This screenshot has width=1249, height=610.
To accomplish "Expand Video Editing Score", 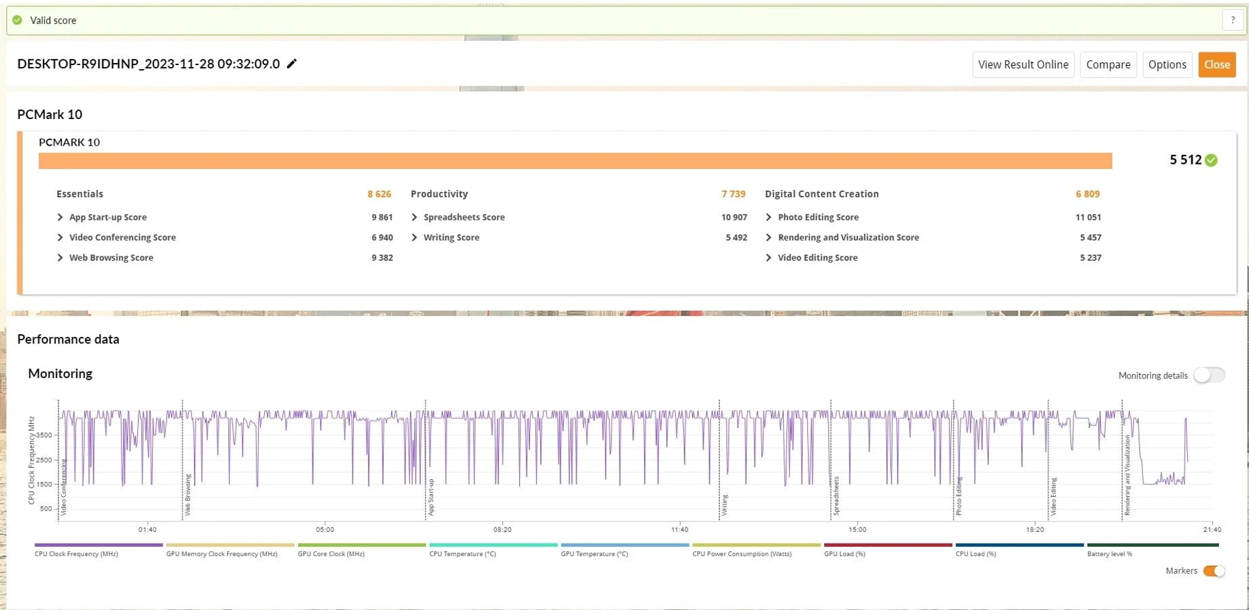I will (x=769, y=258).
